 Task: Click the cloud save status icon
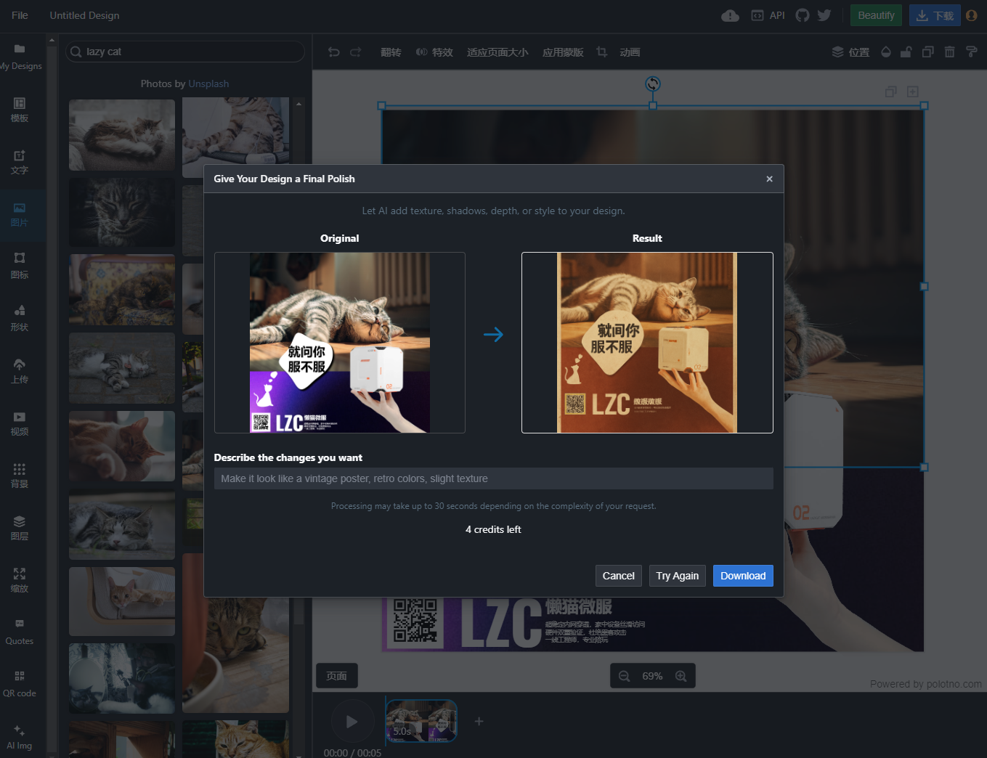pos(731,15)
